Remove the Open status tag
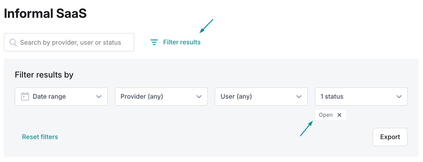 pyautogui.click(x=339, y=115)
